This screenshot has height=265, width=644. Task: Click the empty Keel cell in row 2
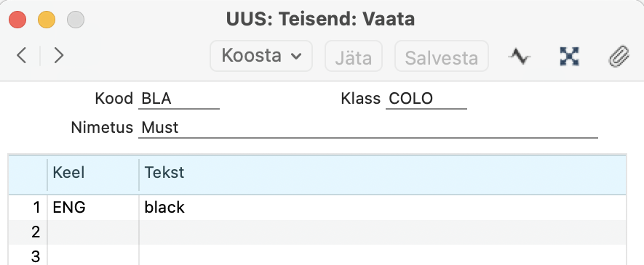coord(93,232)
